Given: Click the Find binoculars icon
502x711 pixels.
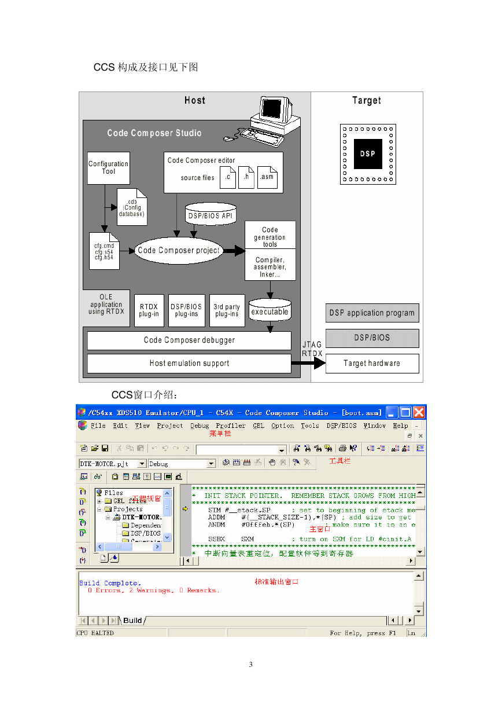Looking at the screenshot, I should coord(297,449).
